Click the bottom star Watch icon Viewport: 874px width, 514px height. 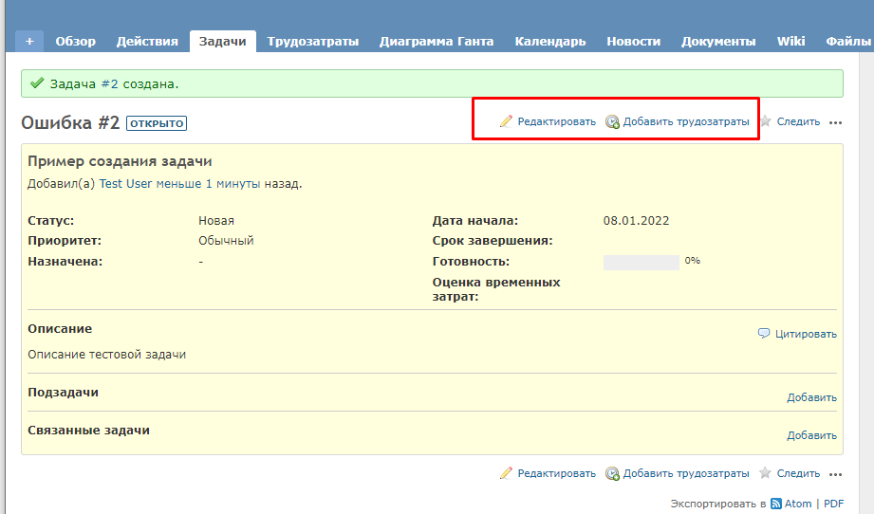[x=766, y=473]
